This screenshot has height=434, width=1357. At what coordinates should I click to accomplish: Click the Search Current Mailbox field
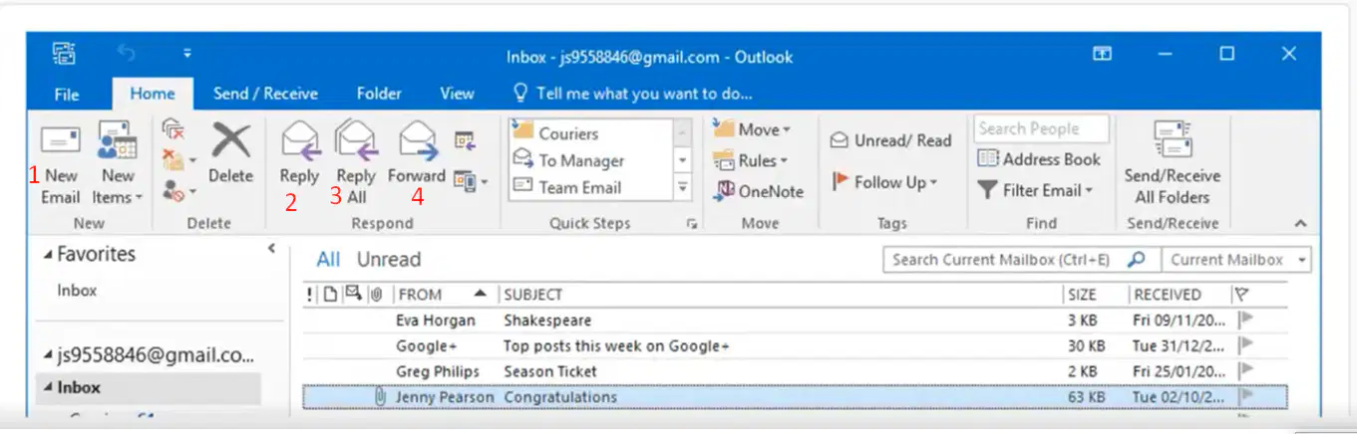pyautogui.click(x=1003, y=260)
